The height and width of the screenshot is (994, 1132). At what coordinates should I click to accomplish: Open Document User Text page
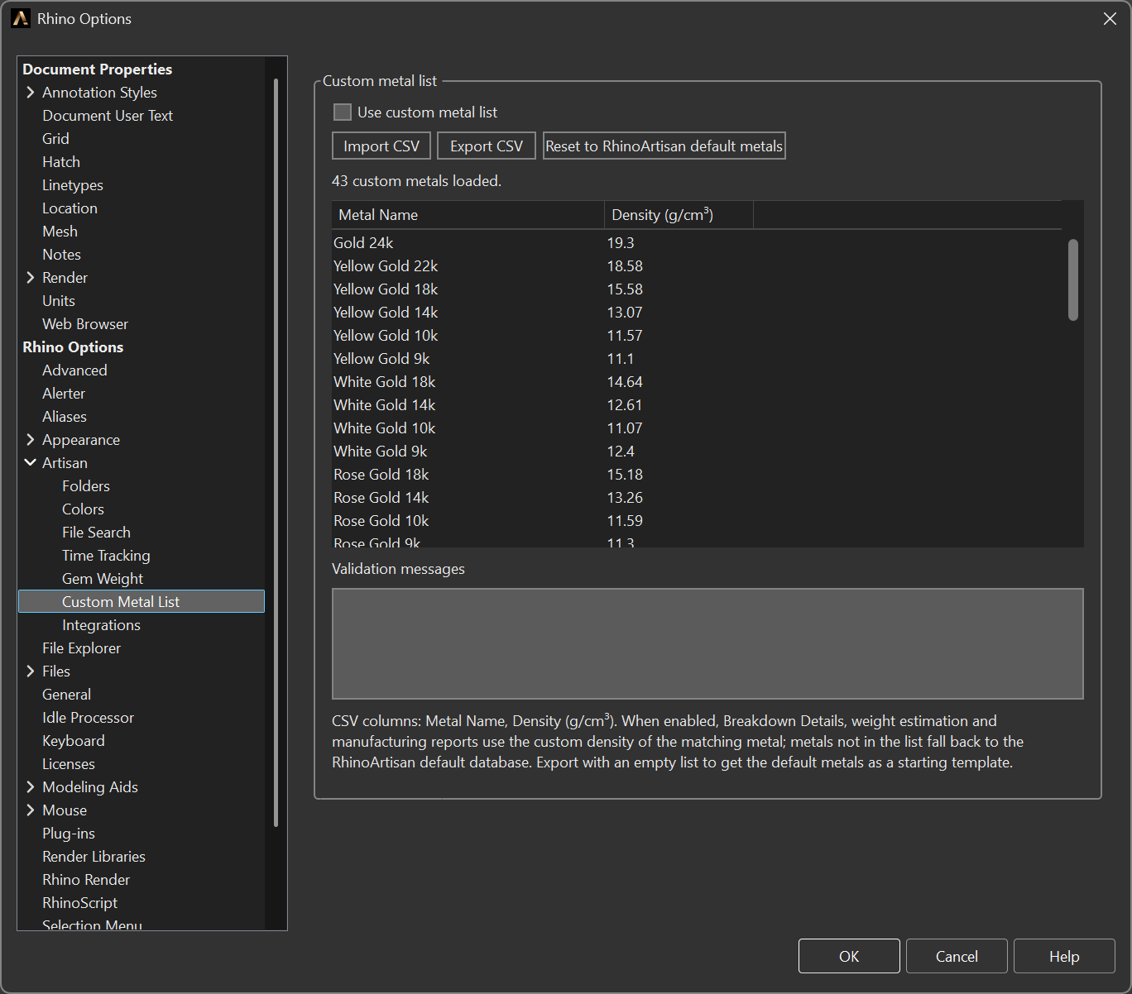click(108, 115)
